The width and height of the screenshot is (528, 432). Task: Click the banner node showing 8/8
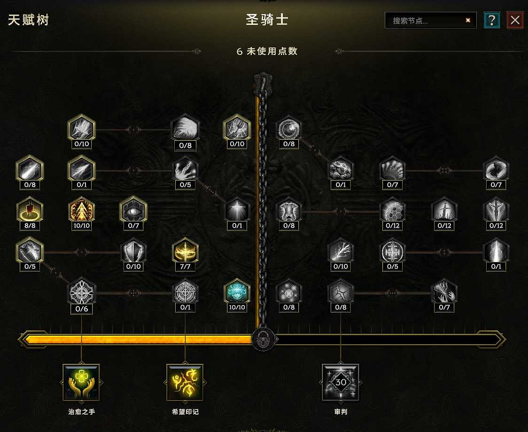pyautogui.click(x=30, y=210)
